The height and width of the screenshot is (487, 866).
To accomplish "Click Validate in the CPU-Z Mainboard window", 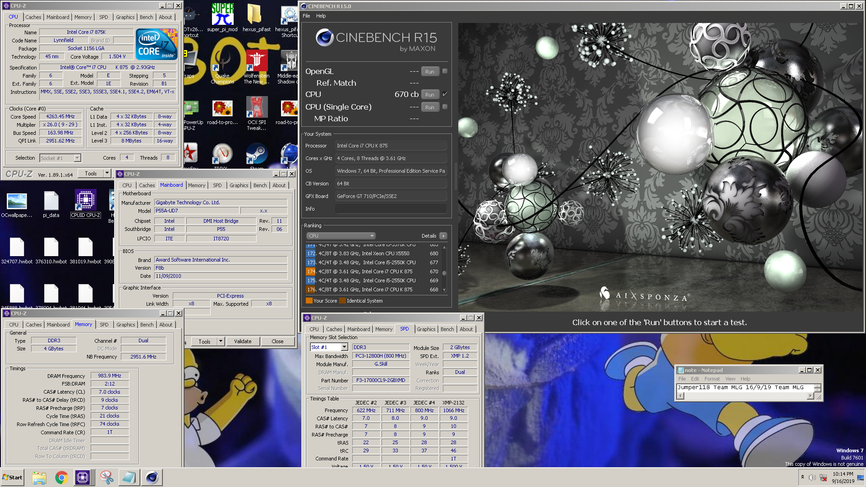I will (x=243, y=341).
